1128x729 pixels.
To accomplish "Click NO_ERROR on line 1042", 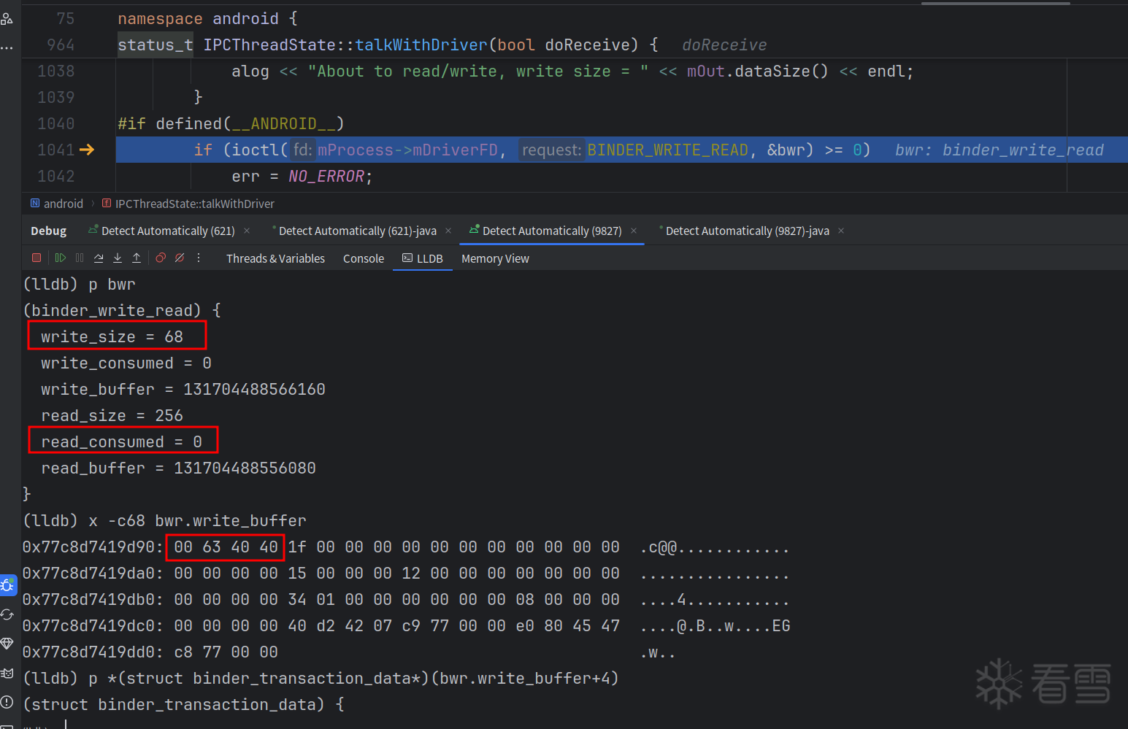I will (326, 176).
